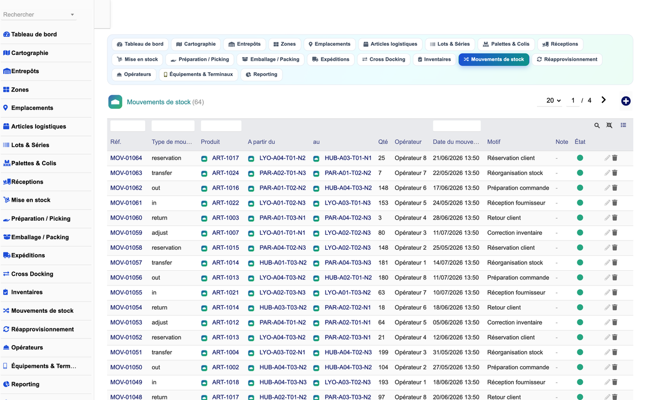Viewport: 647px width, 400px height.
Task: Click the Date du mouvement filter field
Action: click(457, 126)
